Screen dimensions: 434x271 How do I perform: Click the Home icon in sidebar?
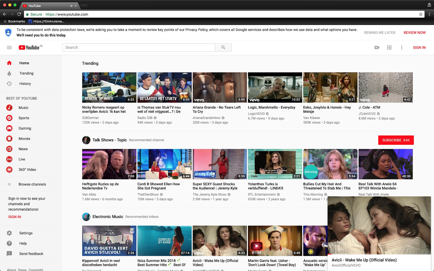click(x=9, y=63)
